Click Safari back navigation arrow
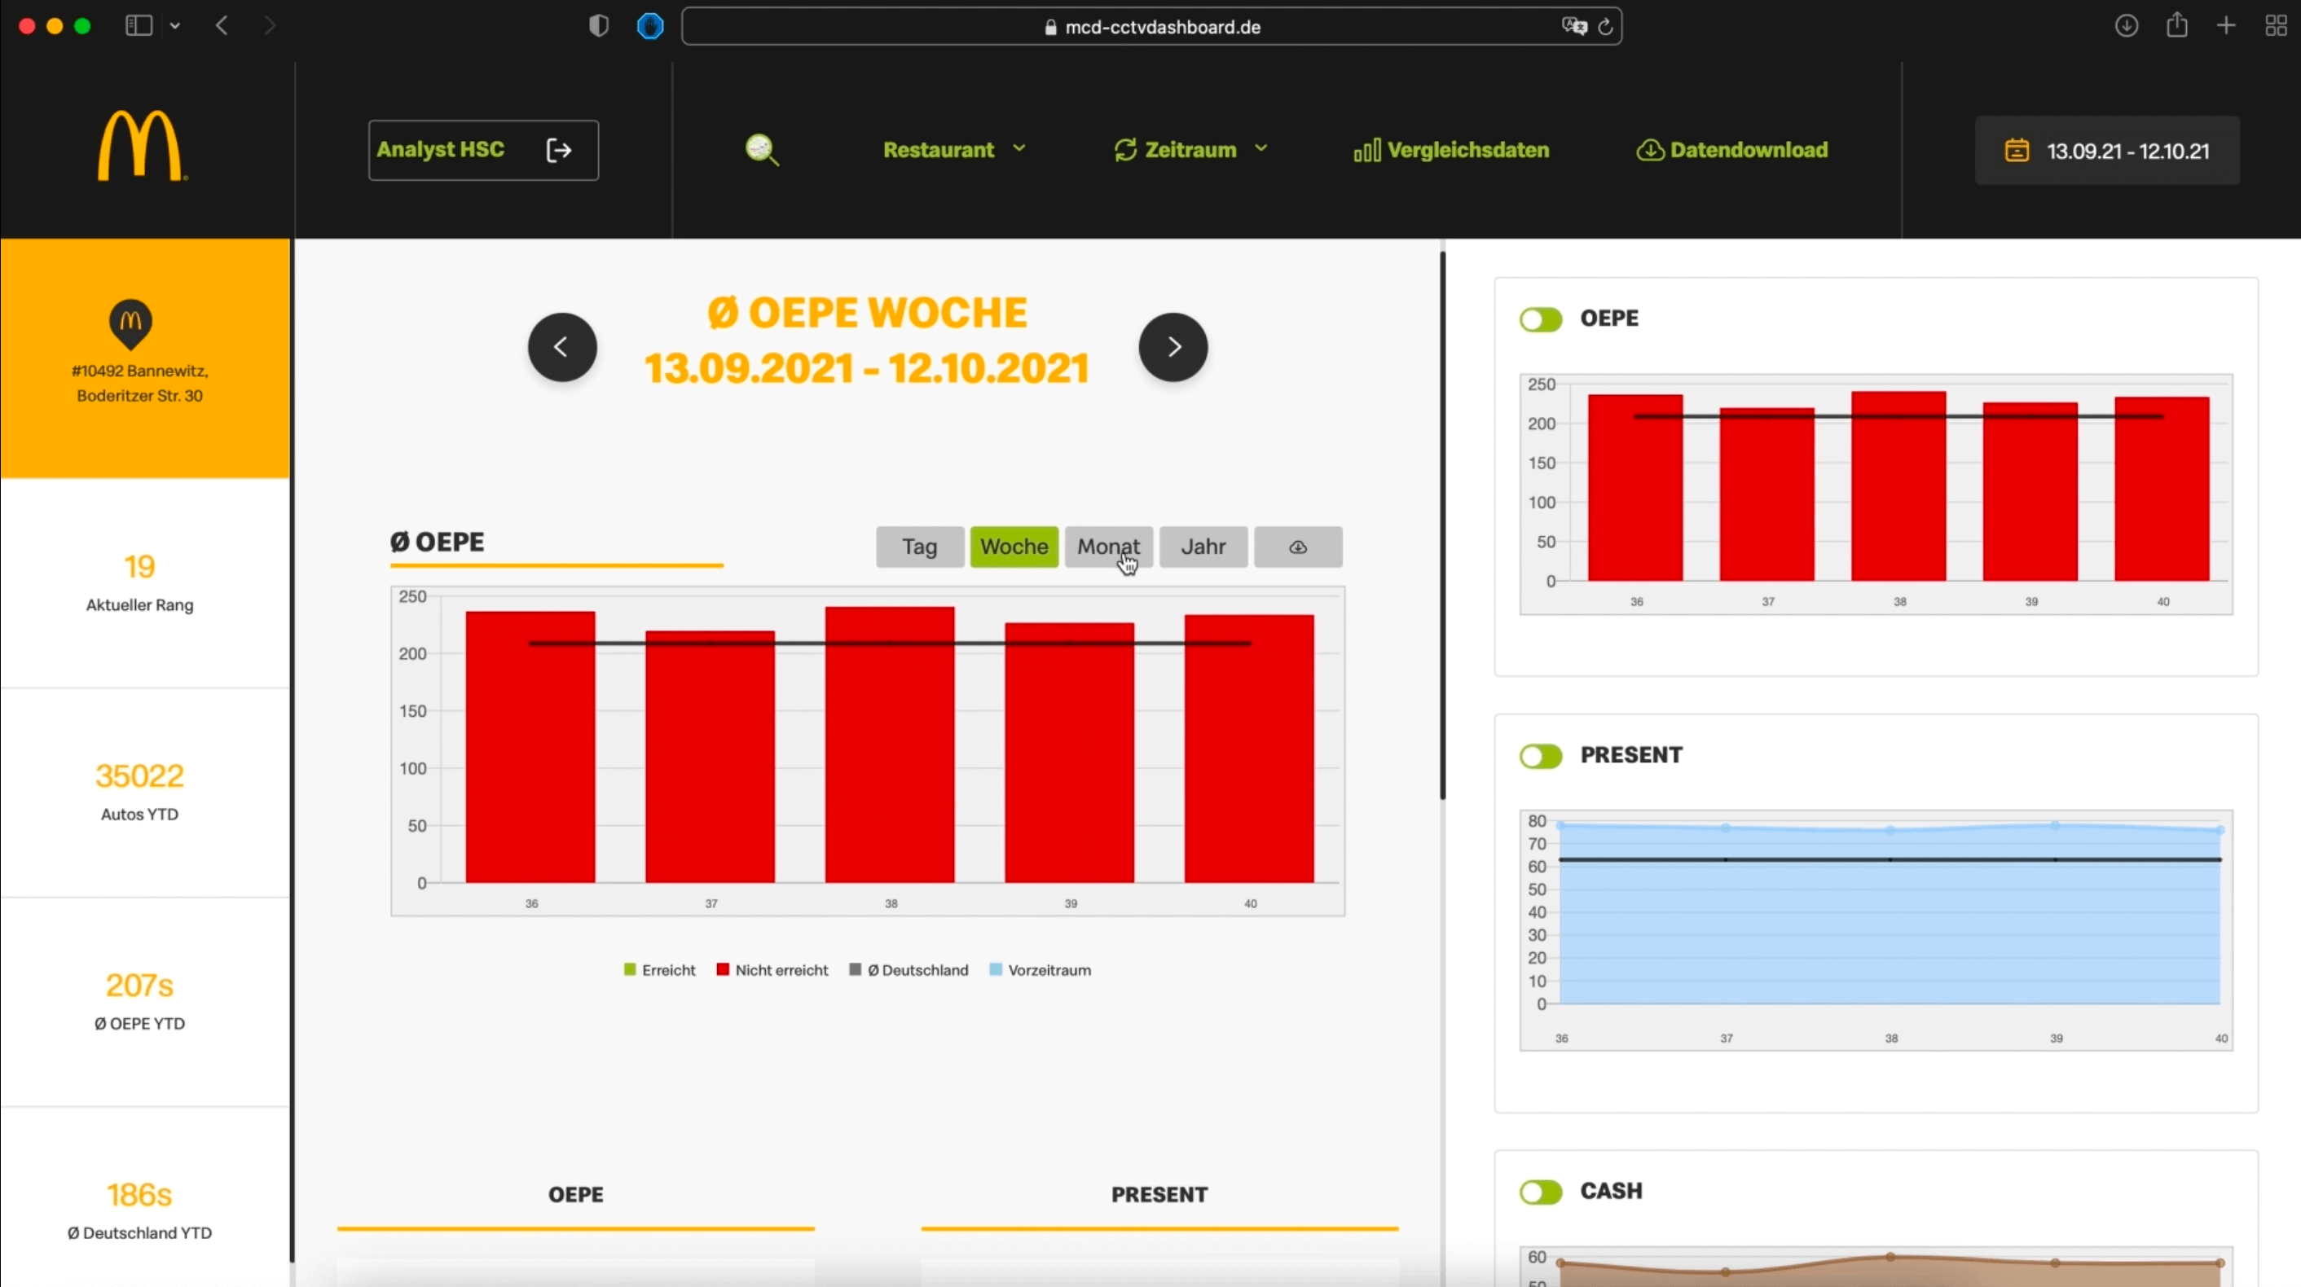This screenshot has height=1287, width=2301. coord(222,26)
